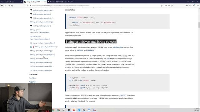This screenshot has width=200, height=112.
Task: Open String.prototype.toString() sidebar link
Action: (41, 51)
